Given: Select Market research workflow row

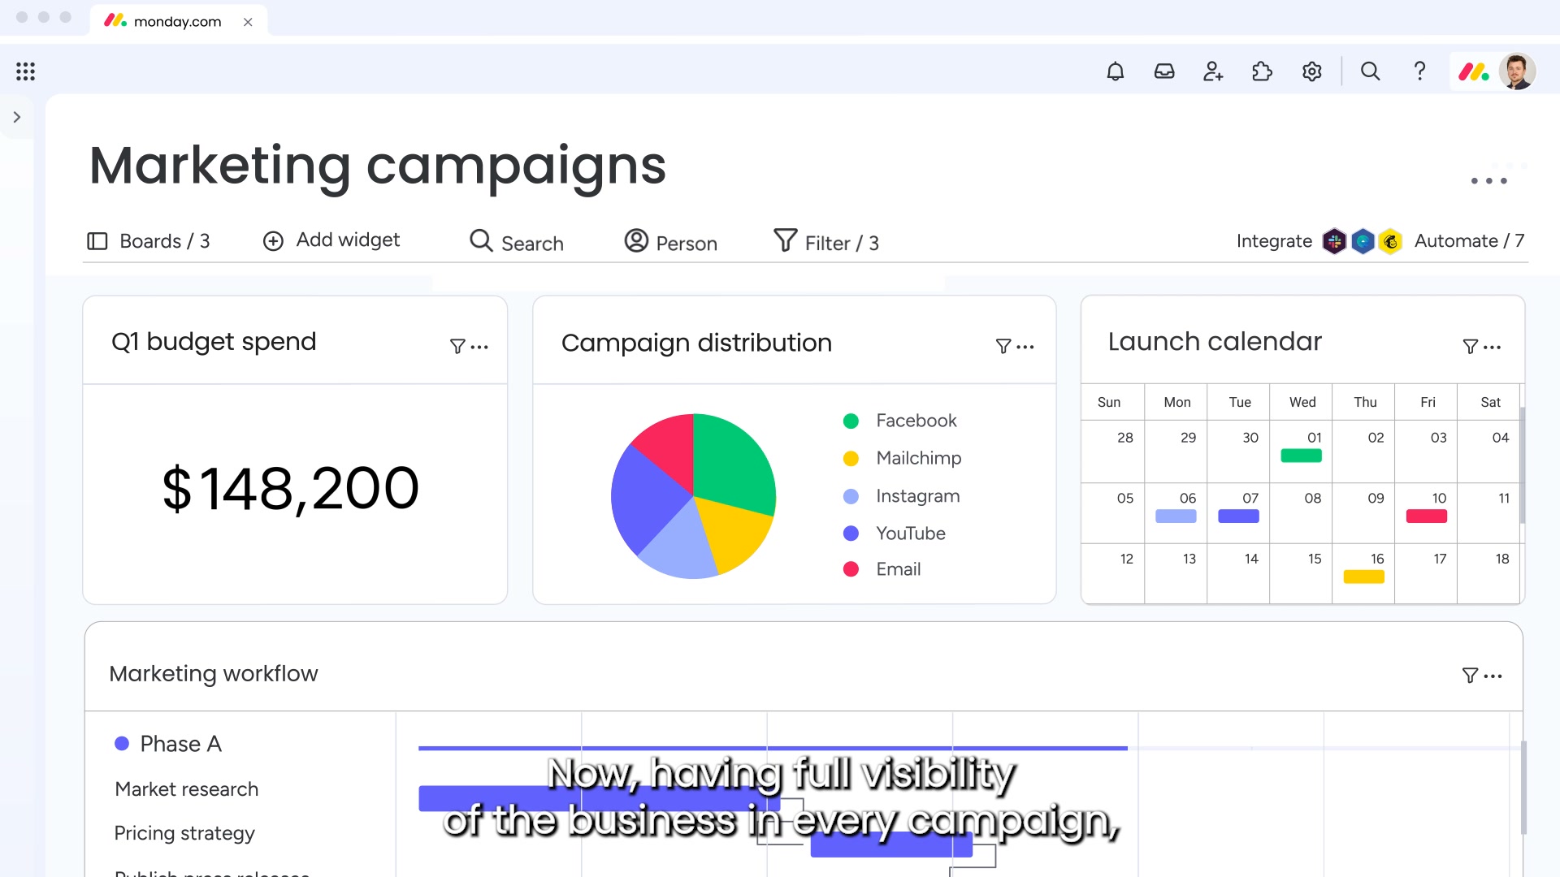Looking at the screenshot, I should (186, 789).
